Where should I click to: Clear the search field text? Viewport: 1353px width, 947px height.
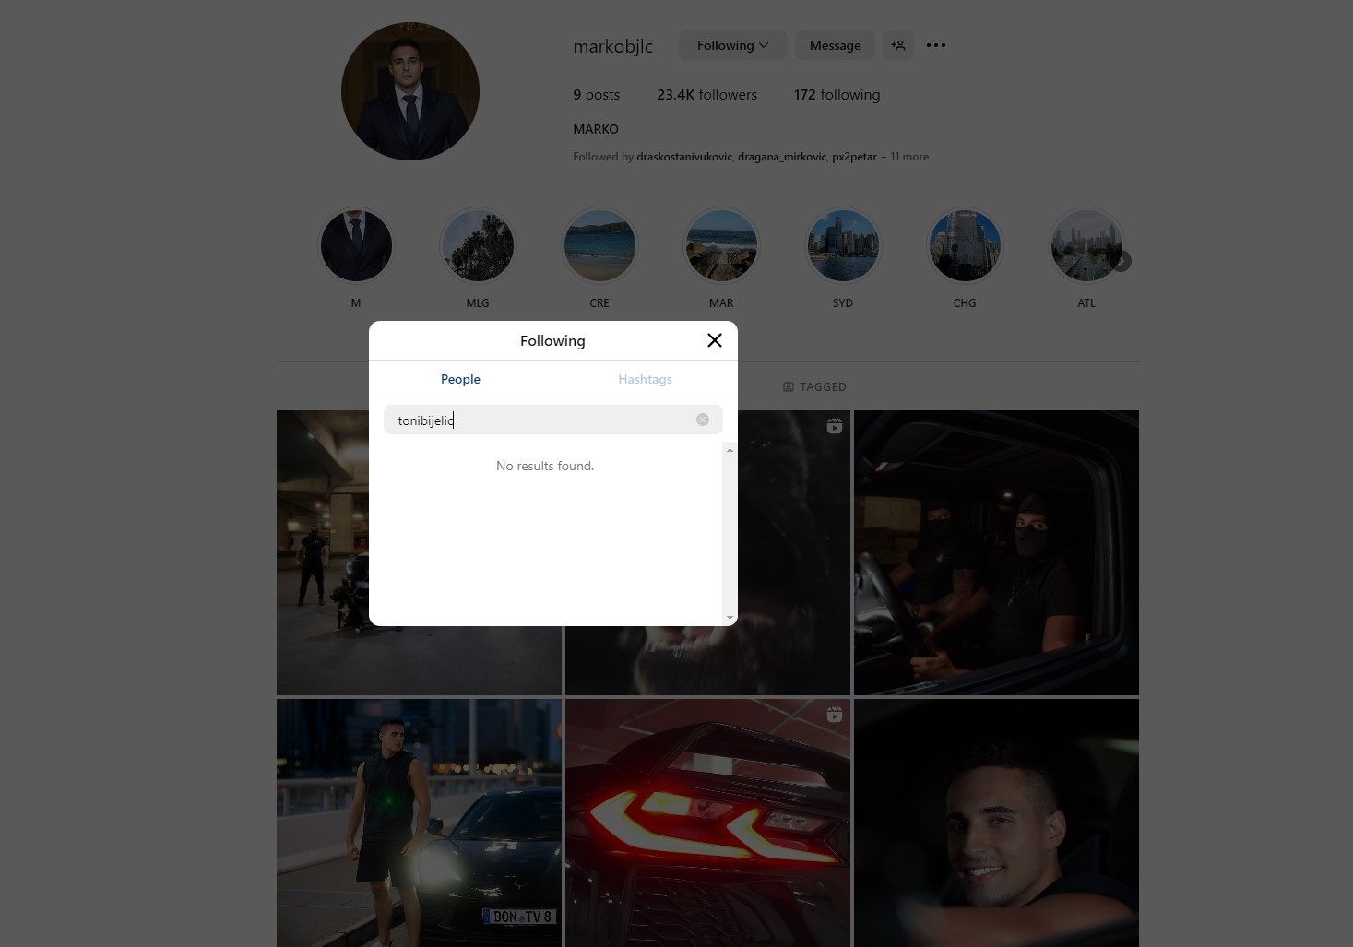[x=703, y=420]
